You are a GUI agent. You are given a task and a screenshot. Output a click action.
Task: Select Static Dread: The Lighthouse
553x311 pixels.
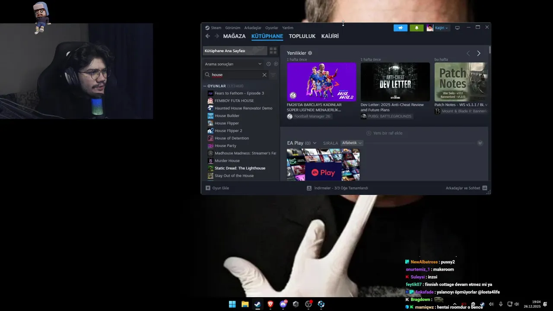click(x=240, y=168)
